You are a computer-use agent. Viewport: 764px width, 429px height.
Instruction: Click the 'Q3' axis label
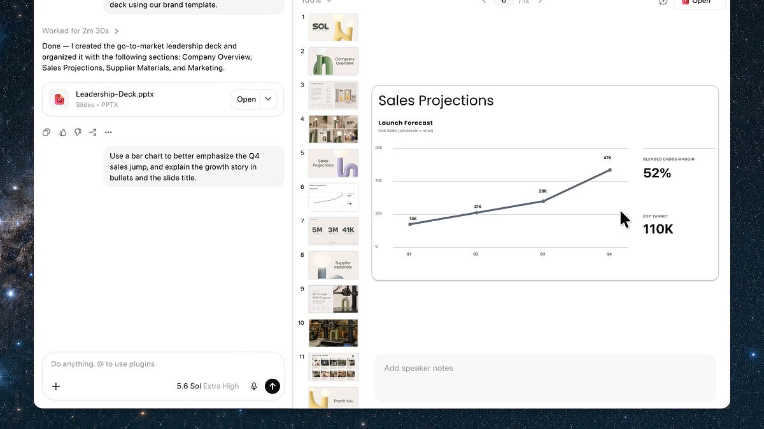click(x=542, y=254)
